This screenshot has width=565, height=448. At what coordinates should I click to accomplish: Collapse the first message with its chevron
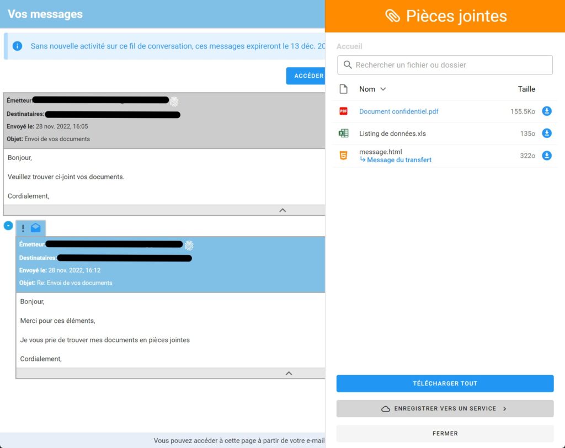282,210
